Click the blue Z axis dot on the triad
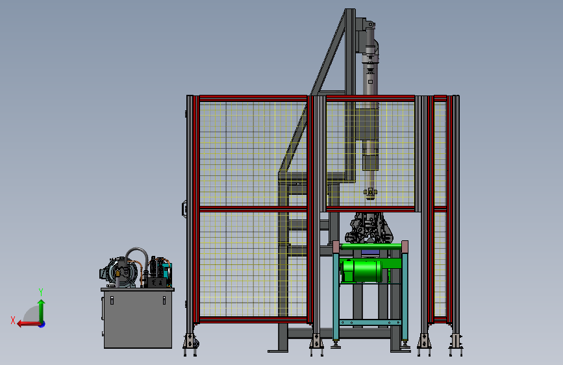The width and height of the screenshot is (563, 365). click(42, 324)
